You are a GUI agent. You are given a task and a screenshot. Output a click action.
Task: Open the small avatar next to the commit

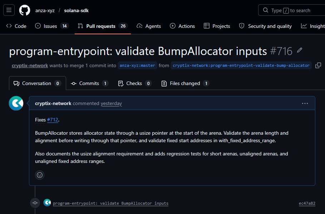[47, 203]
